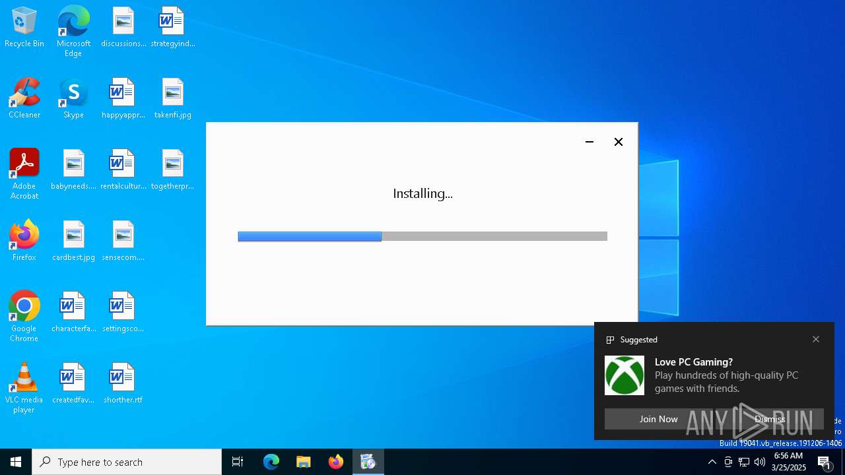Select the Microsoft Edge desktop shortcut

[x=73, y=31]
